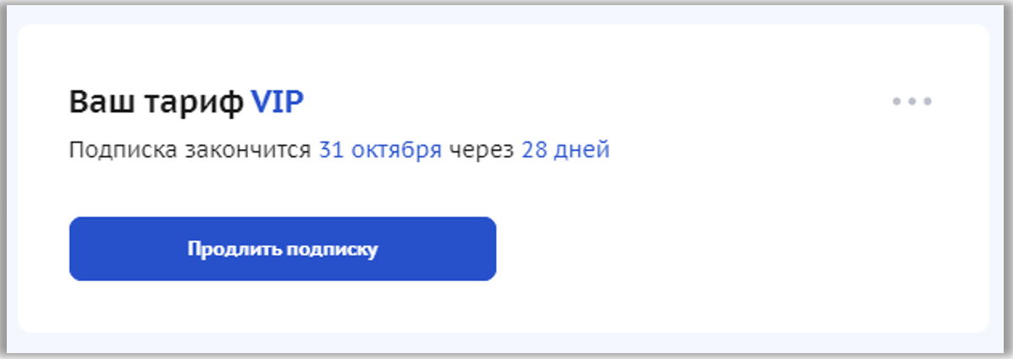1013x359 pixels.
Task: Click the 28 дней remaining text
Action: 565,150
